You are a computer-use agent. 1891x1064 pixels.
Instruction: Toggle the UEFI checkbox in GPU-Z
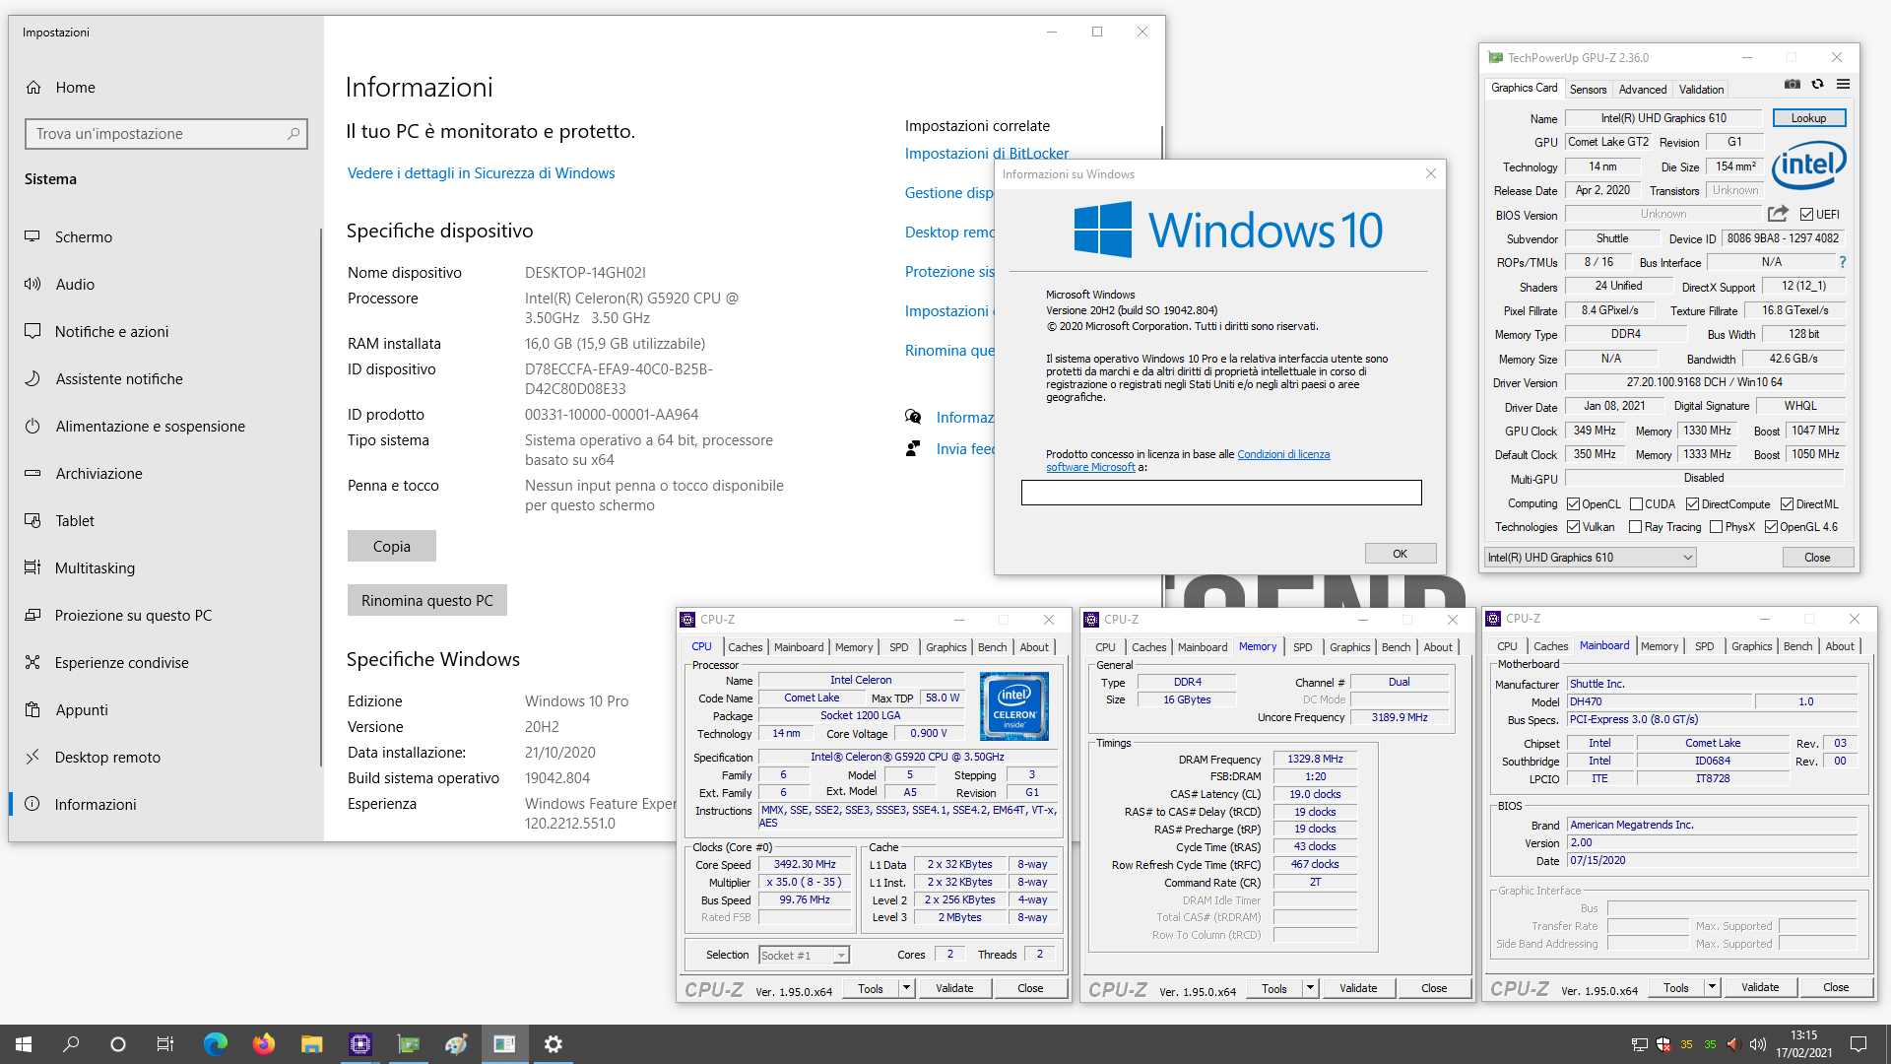click(x=1806, y=215)
